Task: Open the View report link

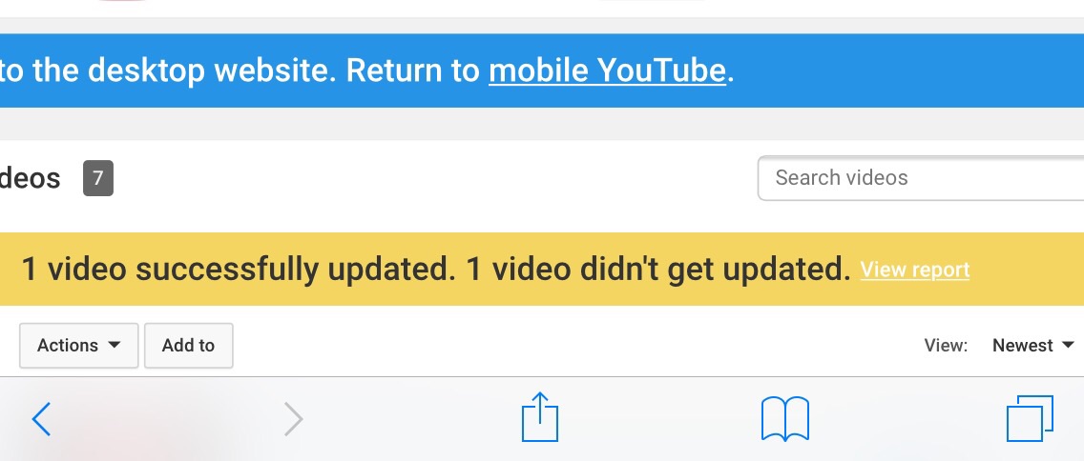Action: 914,270
